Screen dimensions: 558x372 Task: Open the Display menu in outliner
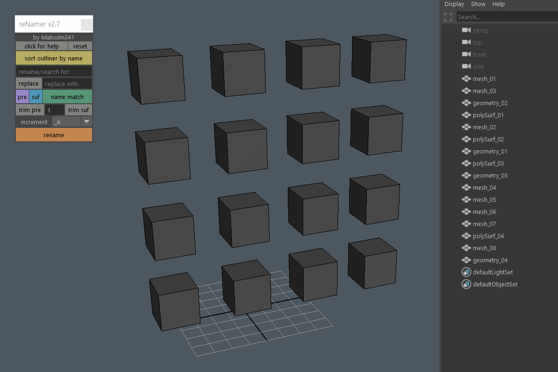[x=454, y=4]
